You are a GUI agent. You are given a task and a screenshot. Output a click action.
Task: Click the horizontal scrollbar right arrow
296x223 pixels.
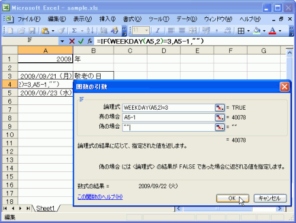(279, 209)
